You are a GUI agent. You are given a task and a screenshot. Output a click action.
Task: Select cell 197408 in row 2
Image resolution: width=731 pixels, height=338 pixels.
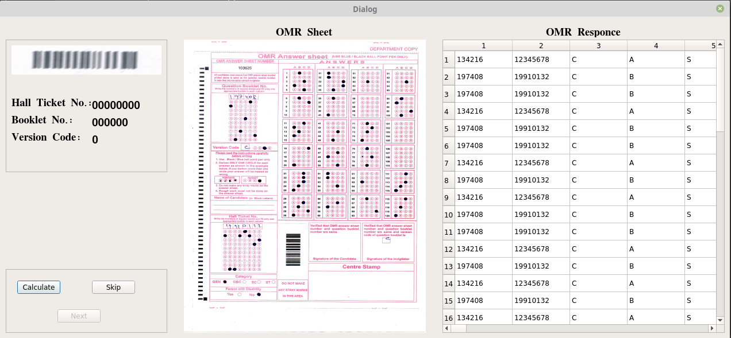click(x=483, y=77)
